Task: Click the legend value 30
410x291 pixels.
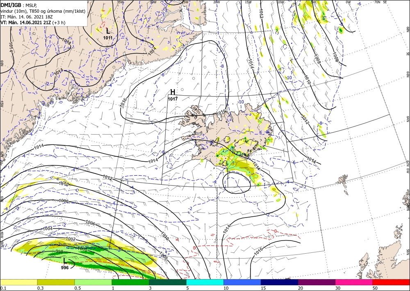Action: point(338,288)
